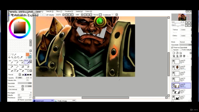
Task: Hide Layer20 using its eye icon
Action: 173,67
